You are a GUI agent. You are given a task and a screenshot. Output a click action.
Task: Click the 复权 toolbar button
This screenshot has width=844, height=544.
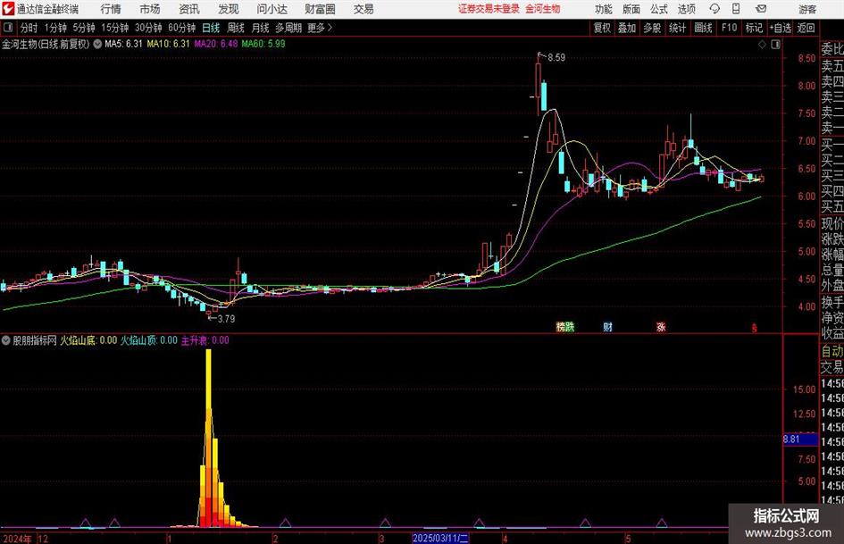602,28
